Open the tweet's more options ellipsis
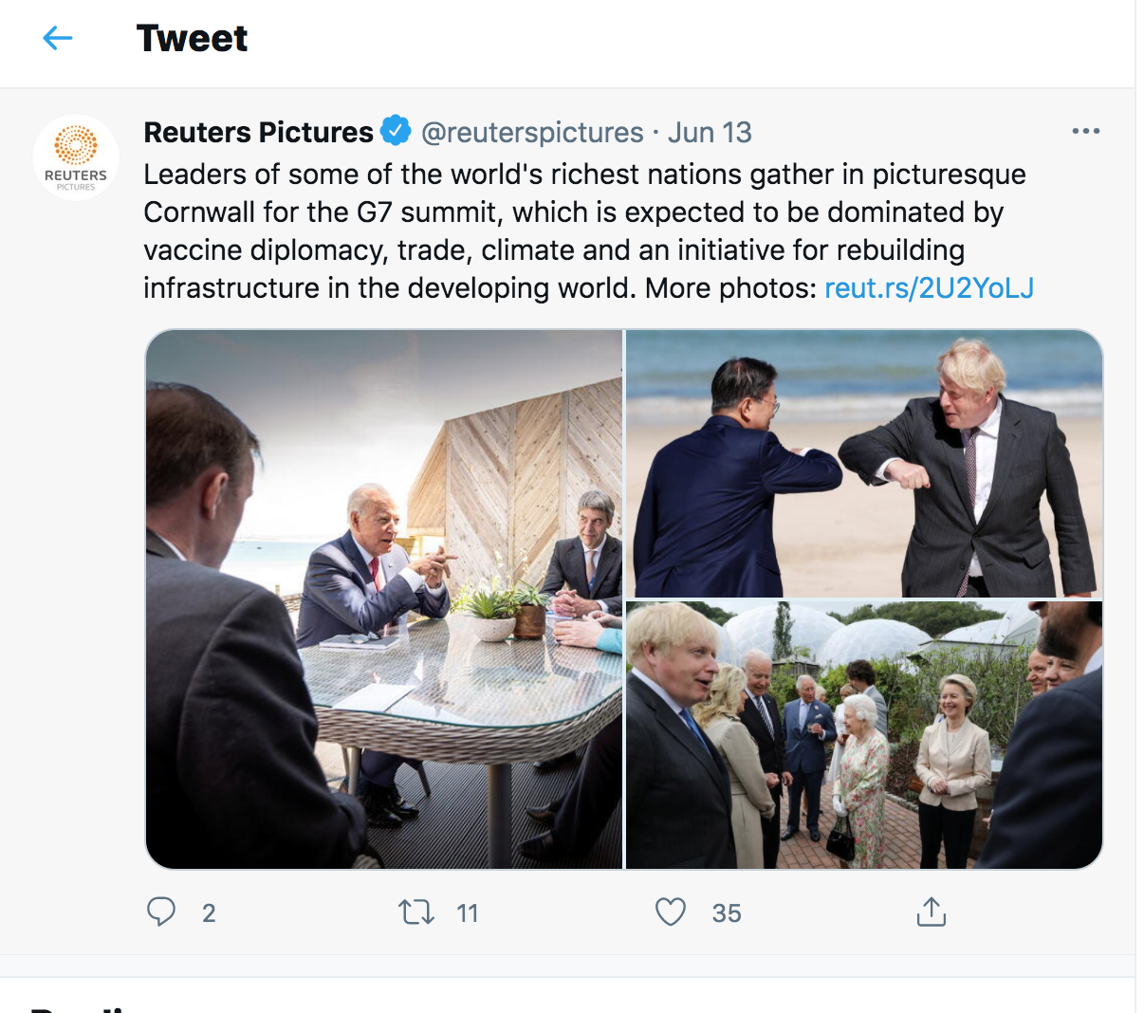Image resolution: width=1144 pixels, height=1013 pixels. point(1085,131)
